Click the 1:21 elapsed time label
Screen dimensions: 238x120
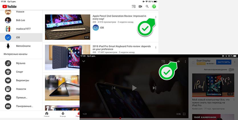85,114
